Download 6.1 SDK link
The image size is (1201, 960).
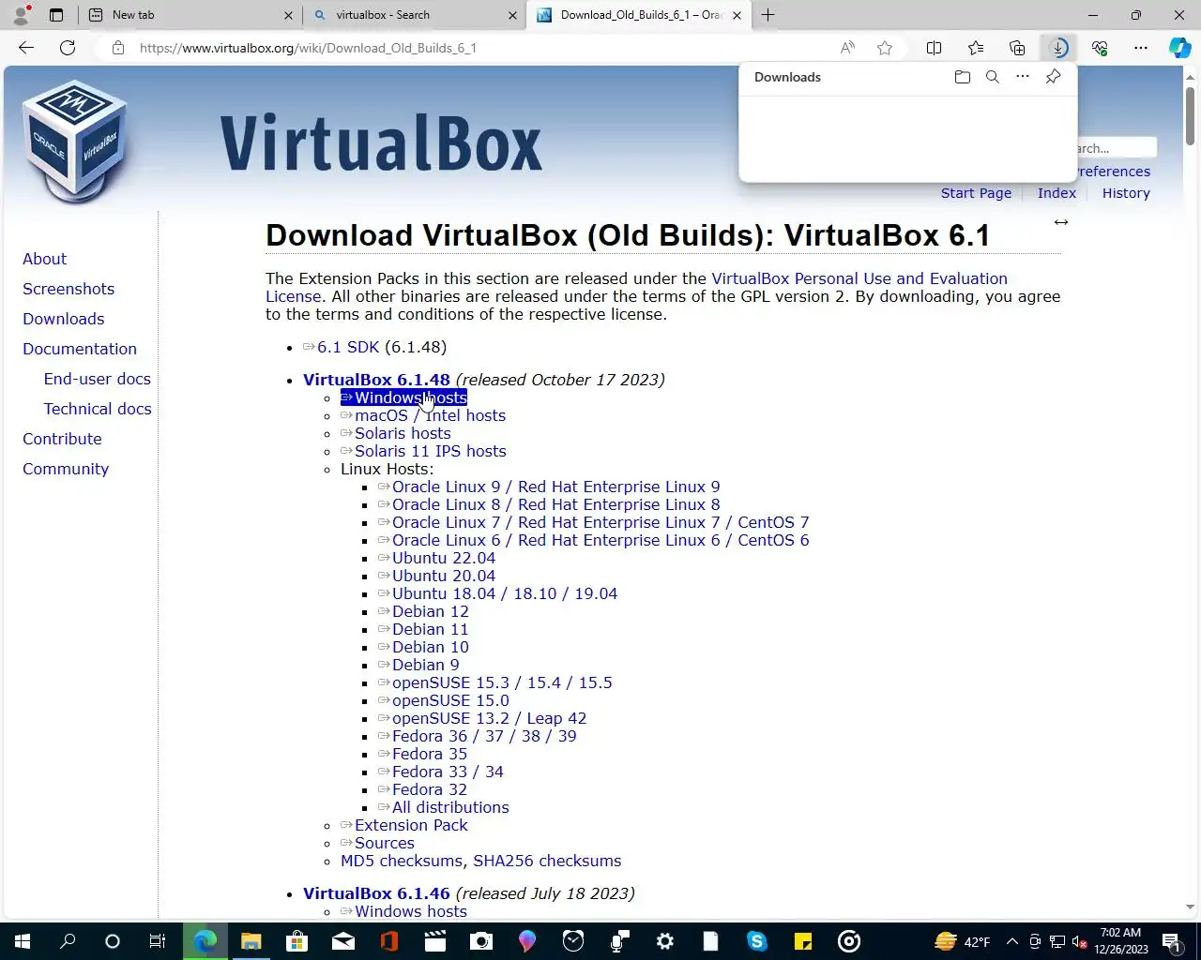pyautogui.click(x=348, y=347)
